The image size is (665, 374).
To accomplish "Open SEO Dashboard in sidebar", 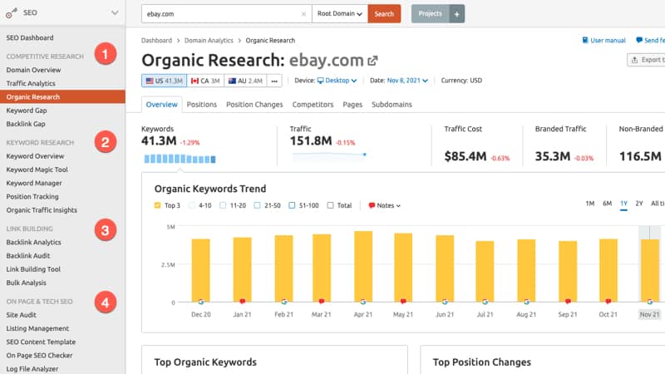I will click(30, 37).
